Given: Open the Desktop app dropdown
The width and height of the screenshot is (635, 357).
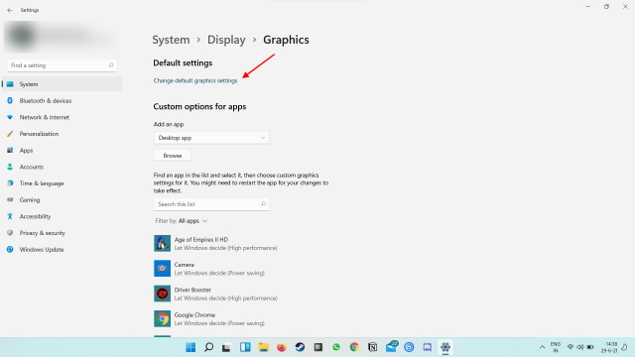Looking at the screenshot, I should [x=211, y=138].
